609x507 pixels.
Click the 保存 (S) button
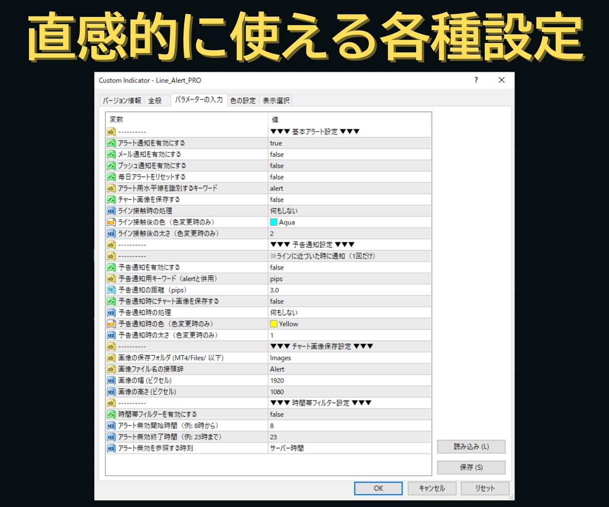tap(471, 468)
